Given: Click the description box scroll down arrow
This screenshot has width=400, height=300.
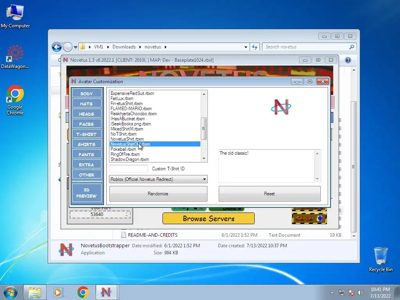Looking at the screenshot, I should point(317,179).
